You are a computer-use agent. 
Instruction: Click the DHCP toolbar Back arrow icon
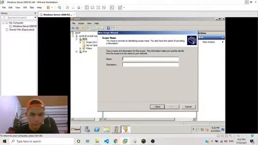coord(73,28)
